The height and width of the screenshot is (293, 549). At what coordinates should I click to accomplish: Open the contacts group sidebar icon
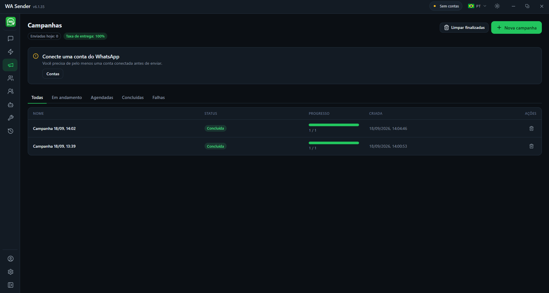[11, 78]
